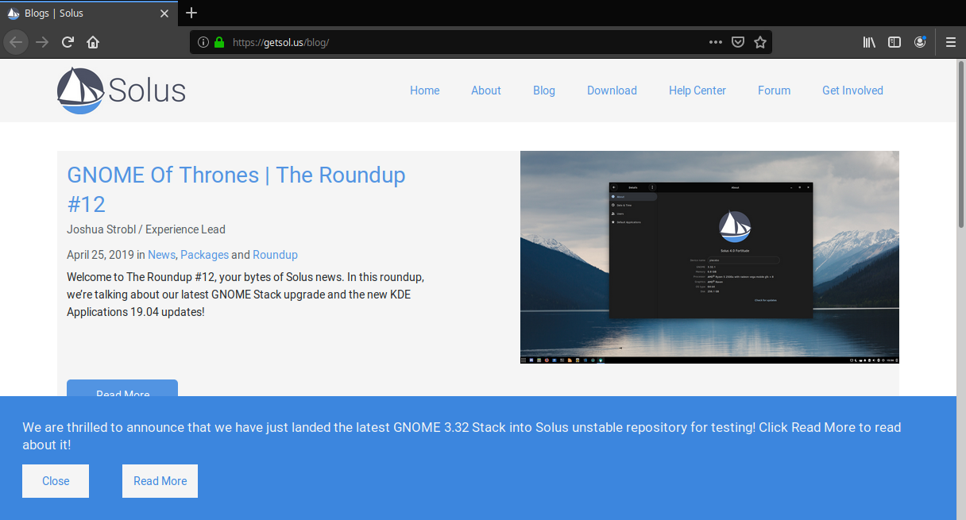
Task: Open page actions three-dot menu
Action: coord(716,42)
